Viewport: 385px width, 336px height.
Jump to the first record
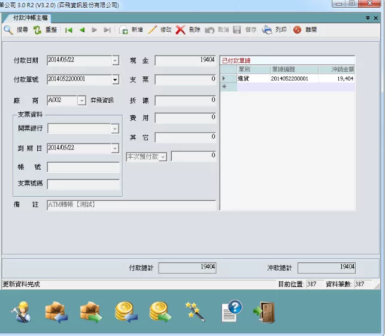coord(69,30)
